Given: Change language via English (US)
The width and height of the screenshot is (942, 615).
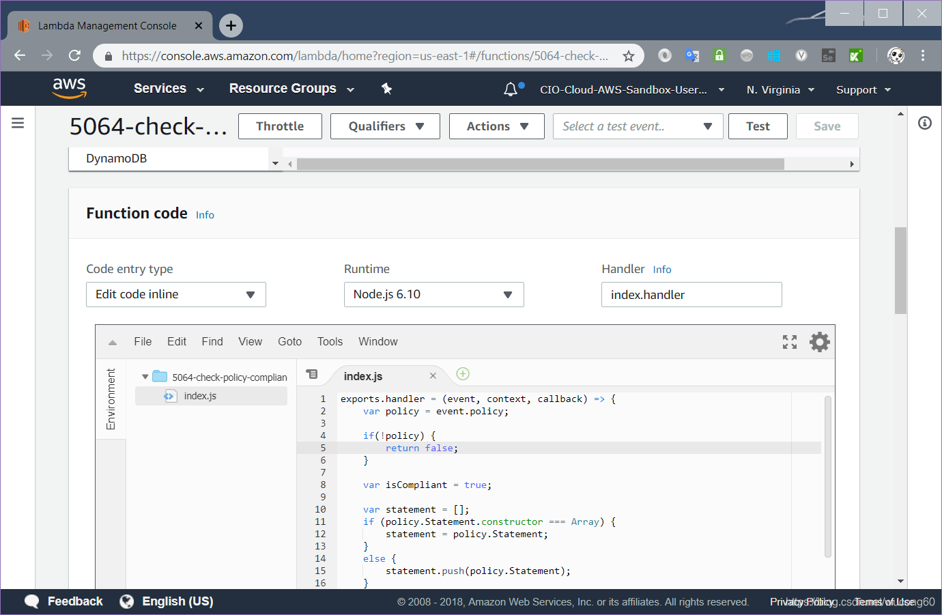Looking at the screenshot, I should point(167,601).
